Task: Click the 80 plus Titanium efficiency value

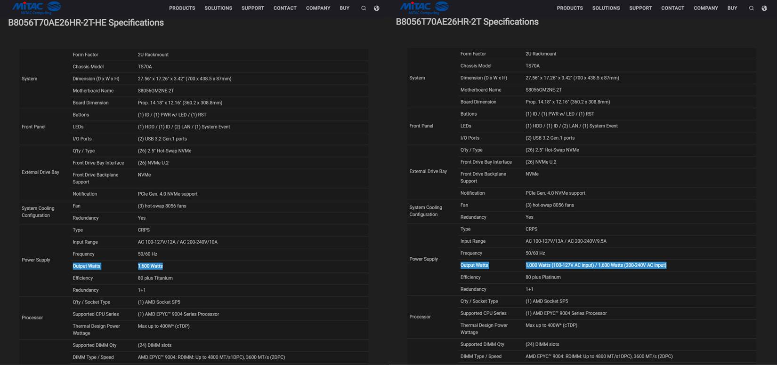Action: click(155, 278)
